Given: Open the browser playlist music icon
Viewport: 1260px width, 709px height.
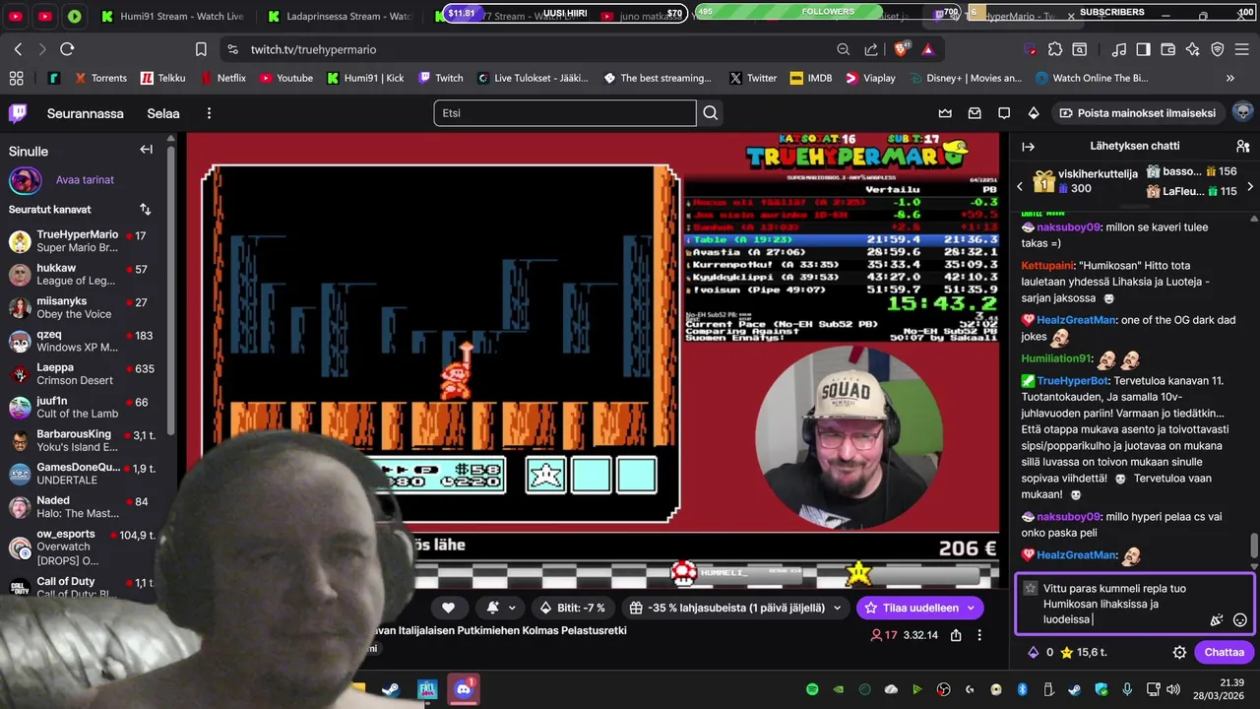Looking at the screenshot, I should (x=1119, y=49).
